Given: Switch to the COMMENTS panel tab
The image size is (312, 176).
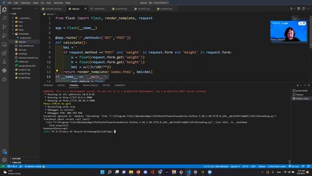Looking at the screenshot, I should pyautogui.click(x=120, y=85).
